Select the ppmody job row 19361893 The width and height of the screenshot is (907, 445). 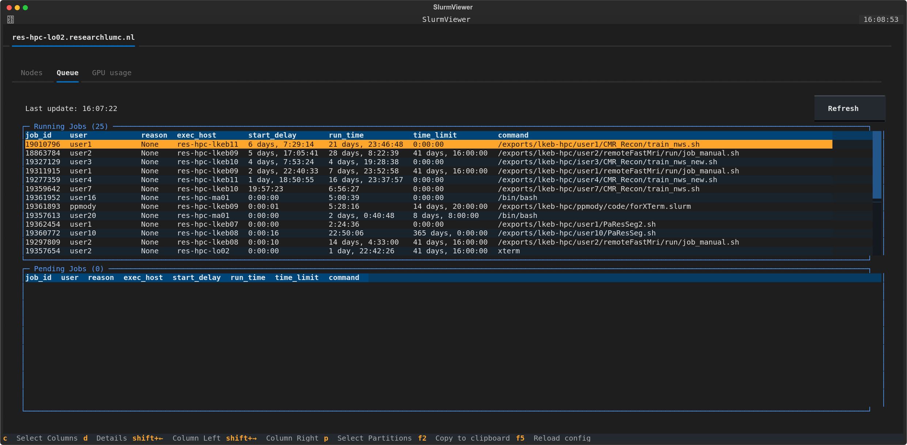pos(256,206)
